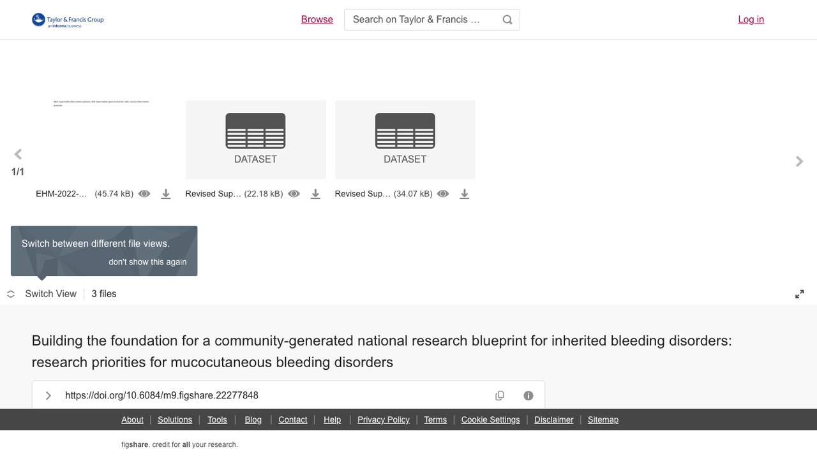Click the Taylor & Francis Group logo
This screenshot has height=459, width=817.
coord(68,20)
